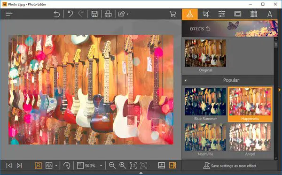Collapse the Popular effects group
The image size is (282, 175).
pyautogui.click(x=185, y=80)
